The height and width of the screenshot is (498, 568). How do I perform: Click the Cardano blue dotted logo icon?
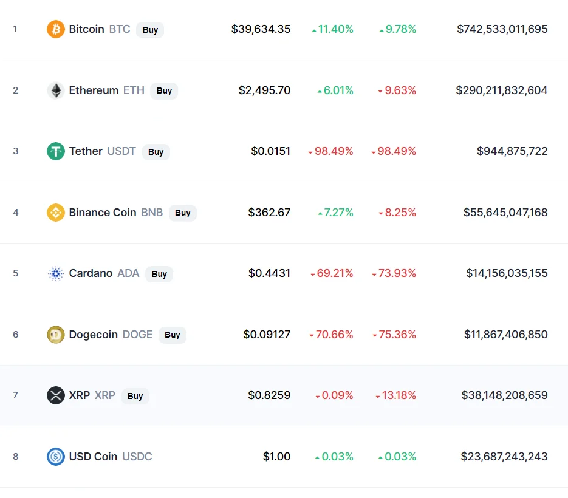[56, 273]
